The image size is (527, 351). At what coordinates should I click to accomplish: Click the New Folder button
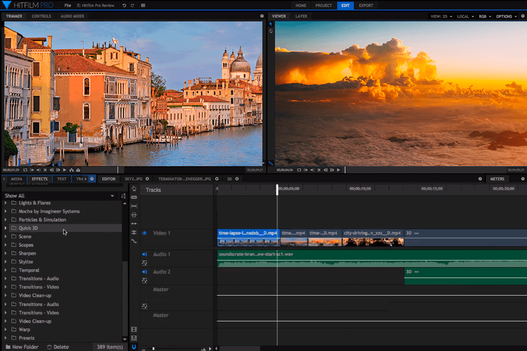21,347
